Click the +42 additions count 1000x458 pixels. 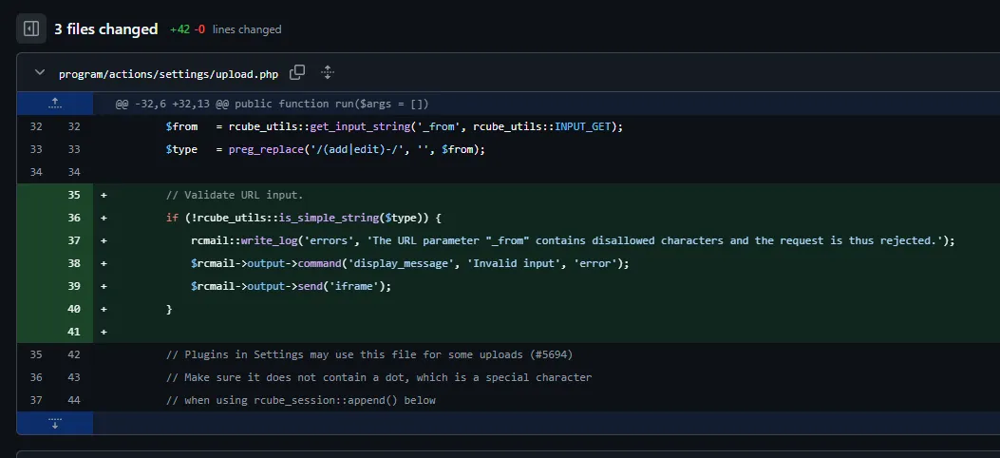179,29
